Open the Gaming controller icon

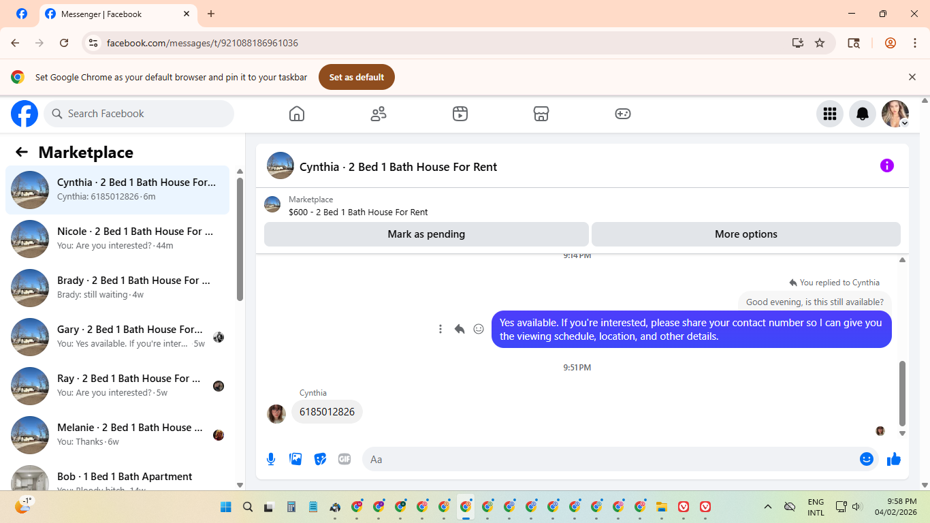click(x=623, y=114)
